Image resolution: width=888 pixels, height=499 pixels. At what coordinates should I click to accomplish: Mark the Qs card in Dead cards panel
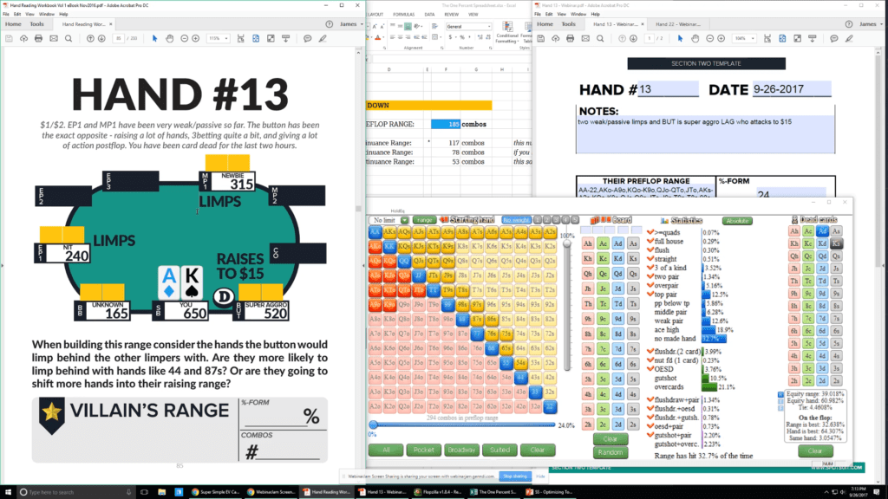tap(837, 256)
